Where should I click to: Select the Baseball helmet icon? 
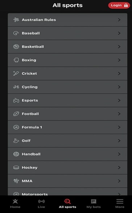(x=16, y=33)
